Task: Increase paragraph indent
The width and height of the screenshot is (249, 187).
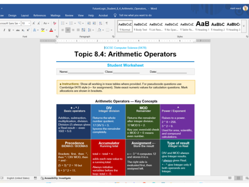Action: coord(94,23)
